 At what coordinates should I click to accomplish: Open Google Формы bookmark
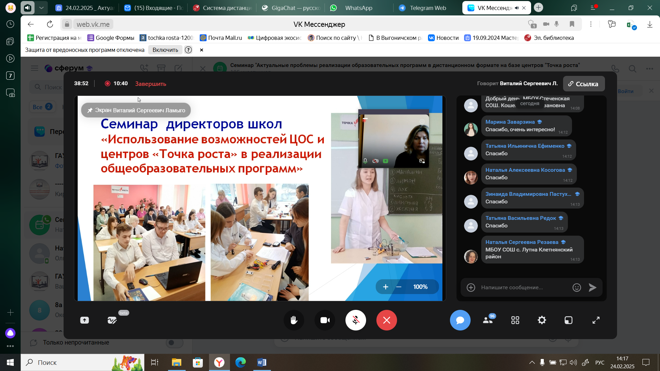(111, 38)
